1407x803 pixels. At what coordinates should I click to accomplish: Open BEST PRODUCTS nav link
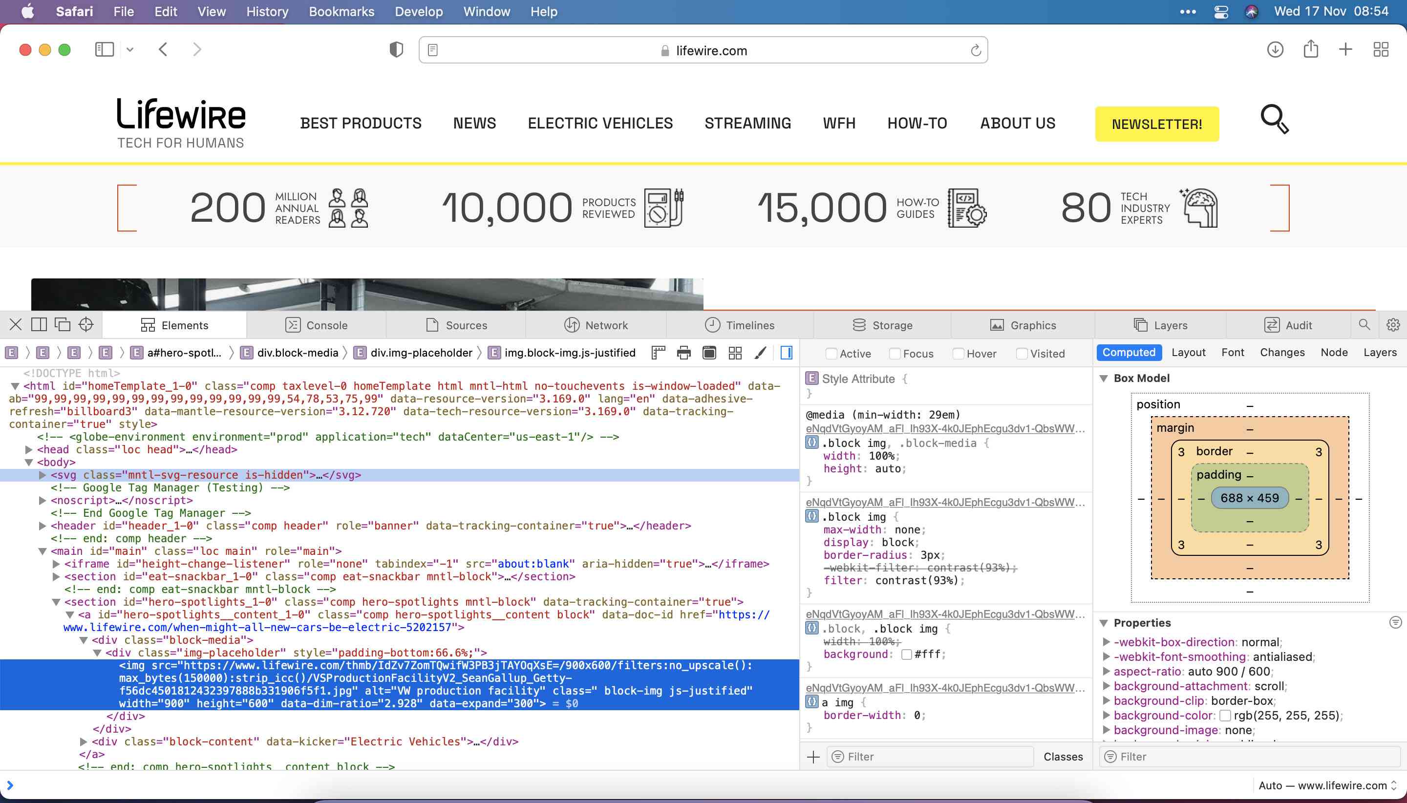click(x=361, y=123)
